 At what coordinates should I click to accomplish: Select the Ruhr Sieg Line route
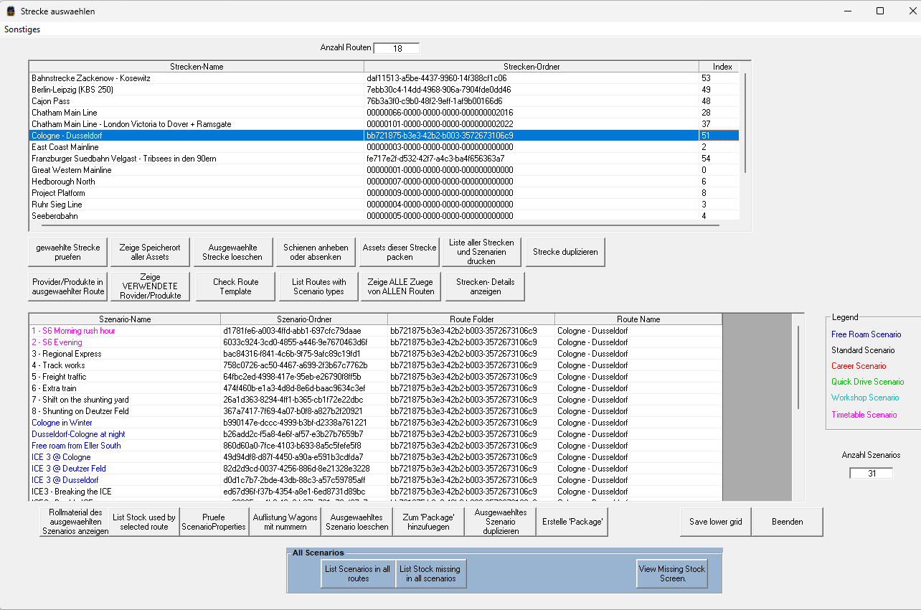pyautogui.click(x=384, y=205)
